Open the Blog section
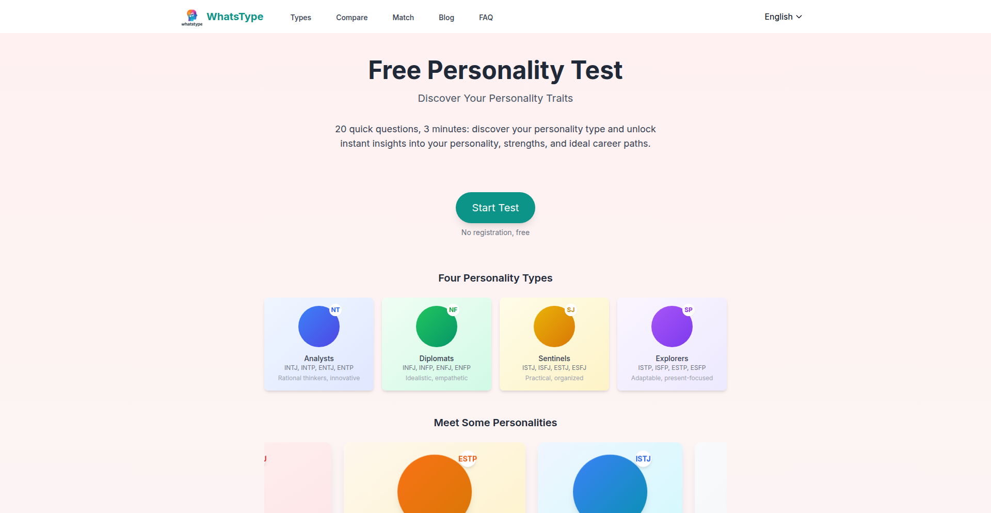This screenshot has width=991, height=513. 446,17
